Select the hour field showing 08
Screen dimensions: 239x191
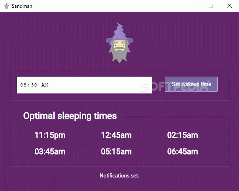23,85
